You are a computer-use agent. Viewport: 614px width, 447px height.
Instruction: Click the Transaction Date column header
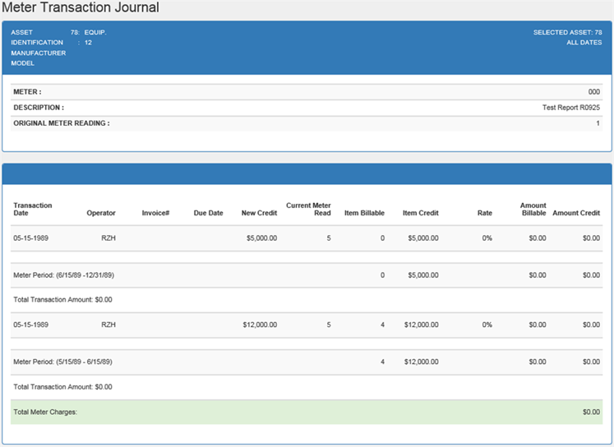33,209
